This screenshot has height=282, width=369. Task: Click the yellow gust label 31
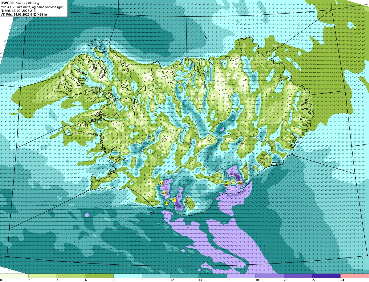[x=174, y=200]
